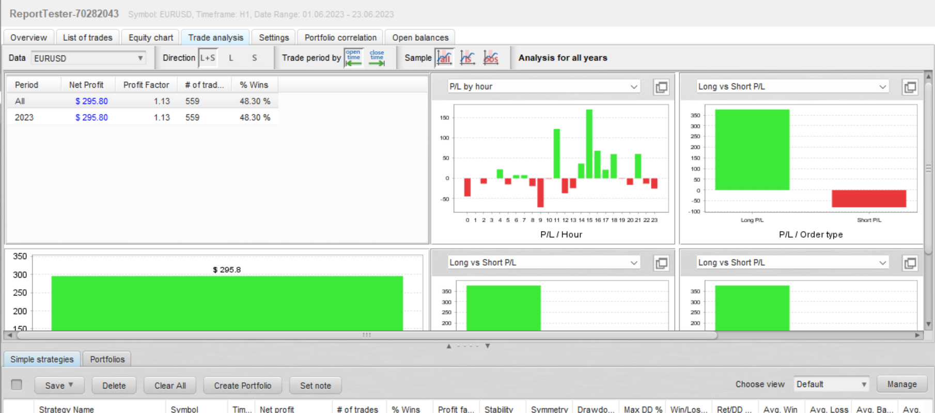Viewport: 935px width, 413px height.
Task: Go to the Equity chart tab
Action: [x=151, y=38]
